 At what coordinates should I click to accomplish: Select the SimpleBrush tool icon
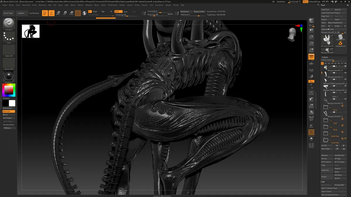click(x=340, y=44)
